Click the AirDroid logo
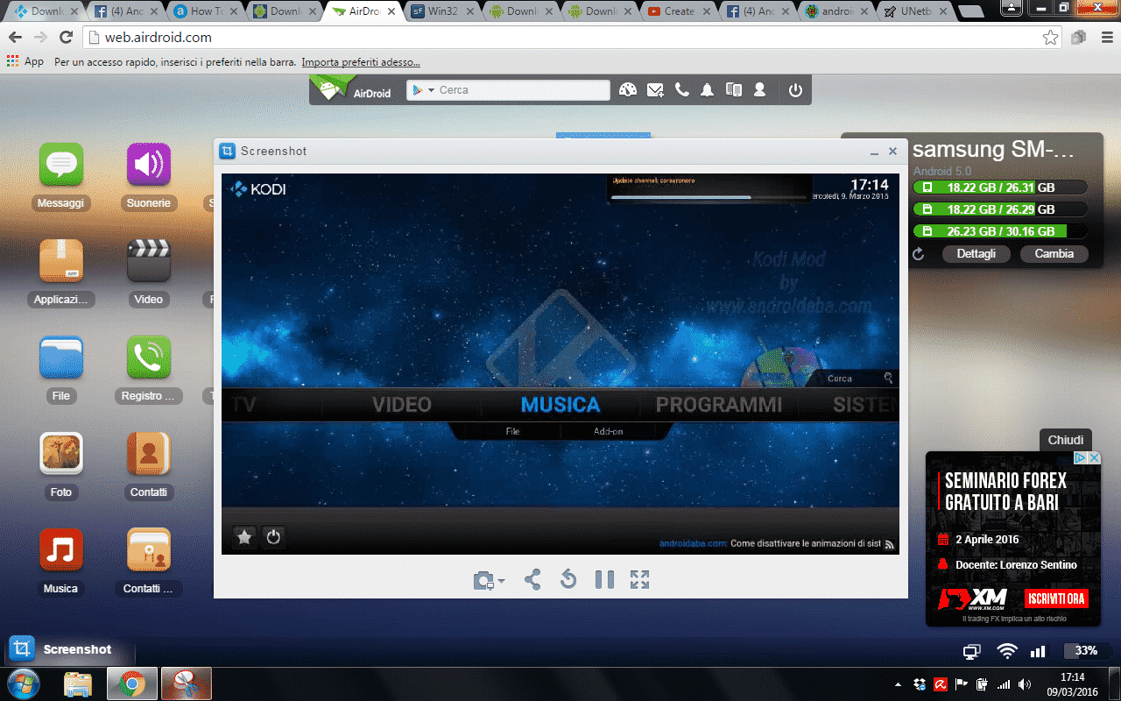Image resolution: width=1121 pixels, height=701 pixels. point(353,89)
